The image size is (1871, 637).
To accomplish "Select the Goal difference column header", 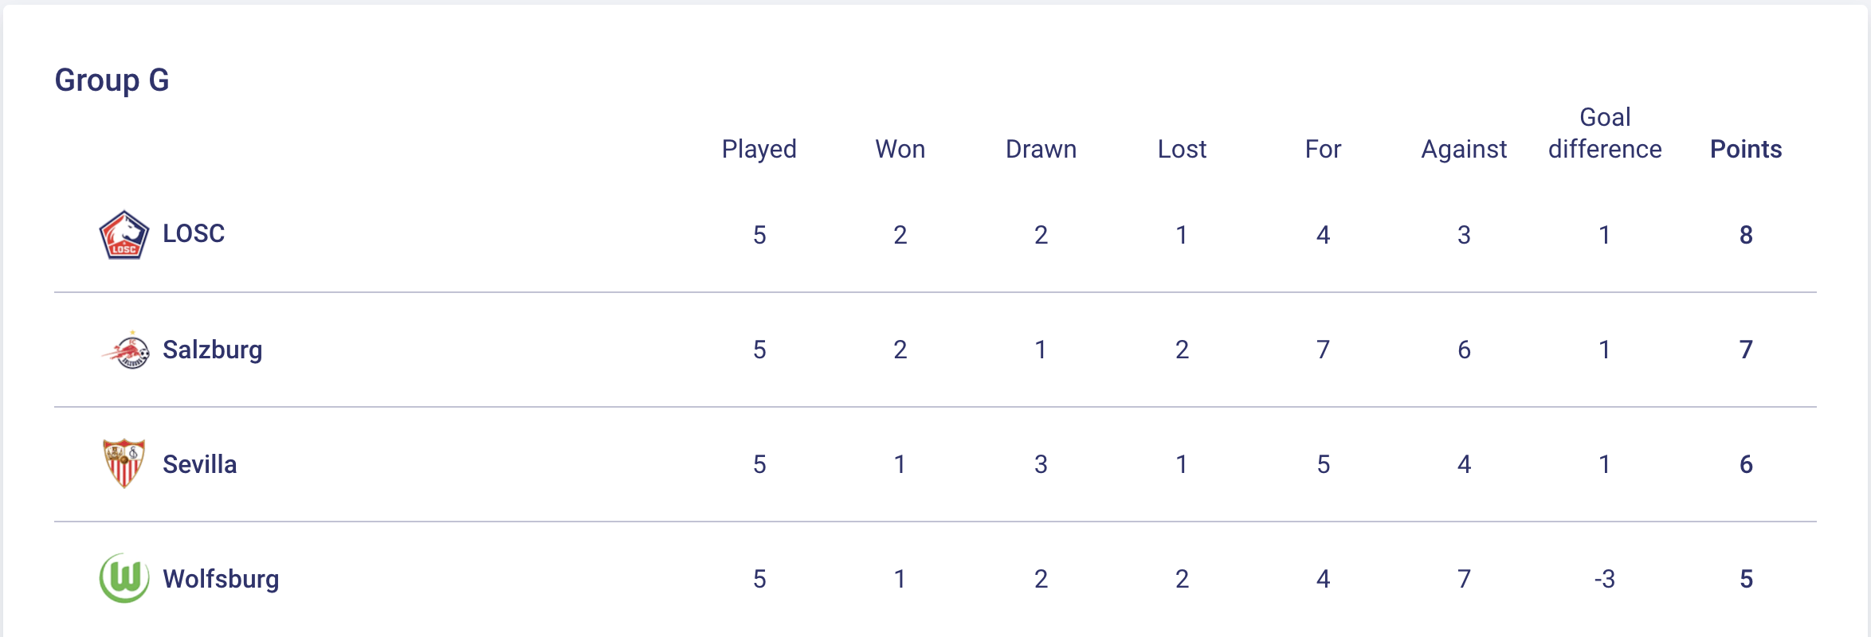I will click(x=1605, y=134).
